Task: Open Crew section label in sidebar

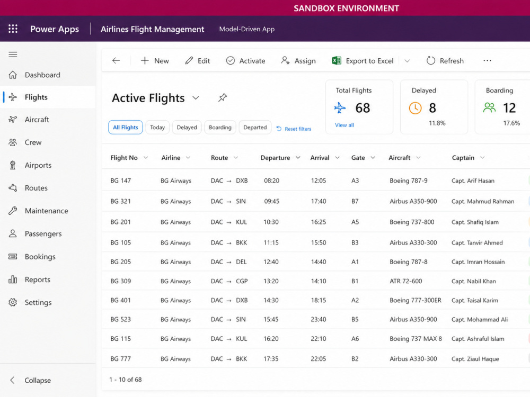Action: pos(33,142)
